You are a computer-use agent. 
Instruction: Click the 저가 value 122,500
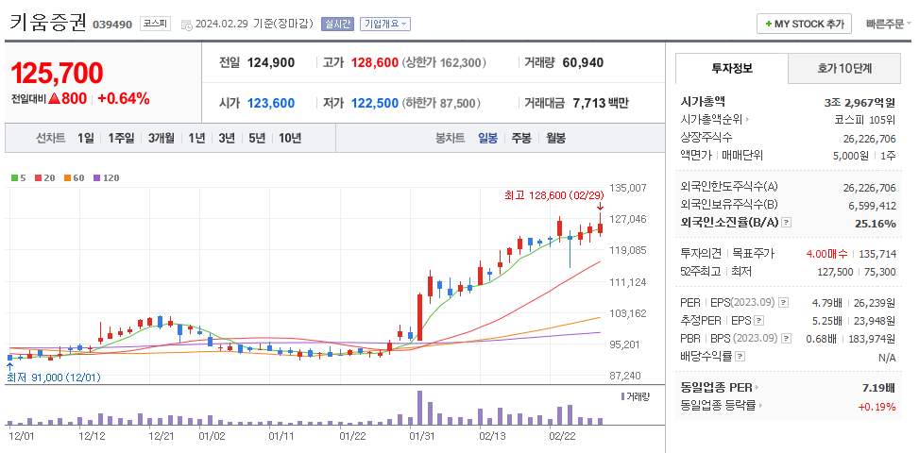tap(375, 104)
